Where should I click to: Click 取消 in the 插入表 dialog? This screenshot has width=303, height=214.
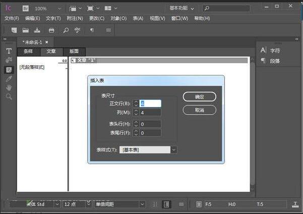click(200, 110)
